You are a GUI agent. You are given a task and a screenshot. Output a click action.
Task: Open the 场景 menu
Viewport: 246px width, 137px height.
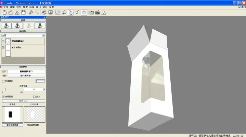32,7
